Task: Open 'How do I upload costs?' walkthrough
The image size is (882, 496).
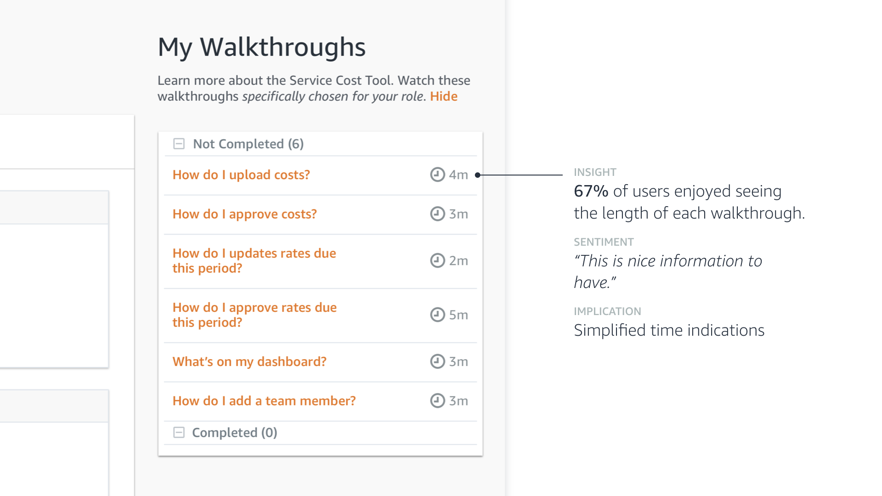Action: point(241,175)
